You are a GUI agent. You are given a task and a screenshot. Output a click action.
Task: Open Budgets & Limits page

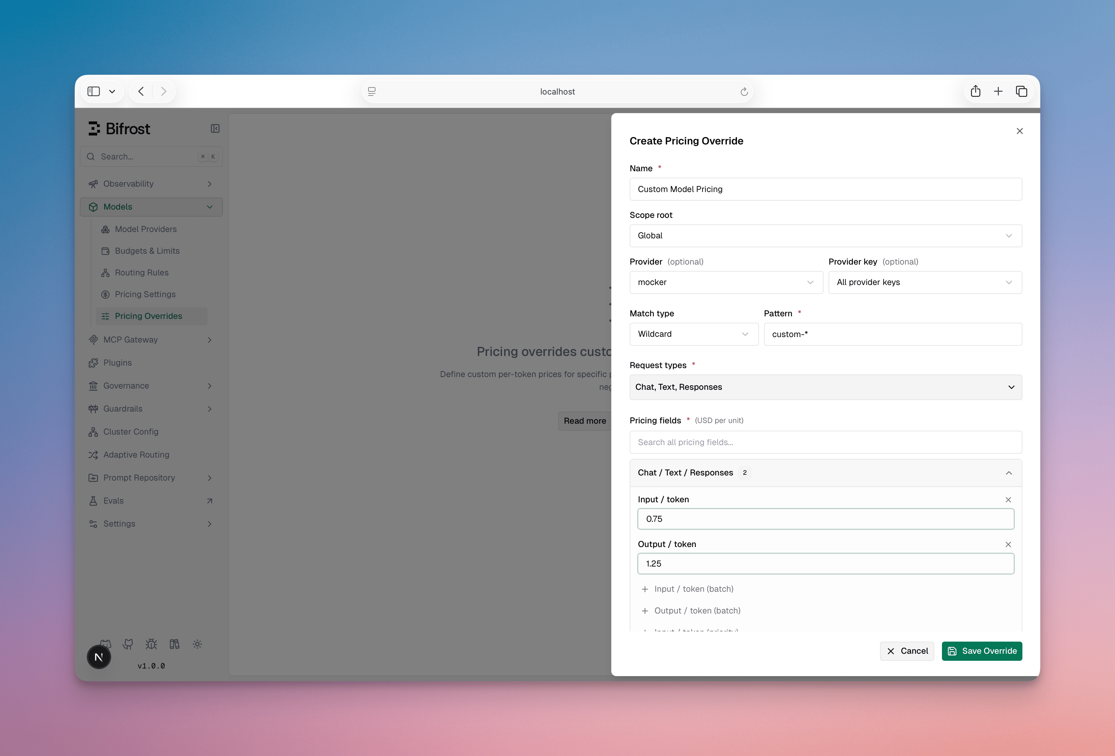coord(152,251)
